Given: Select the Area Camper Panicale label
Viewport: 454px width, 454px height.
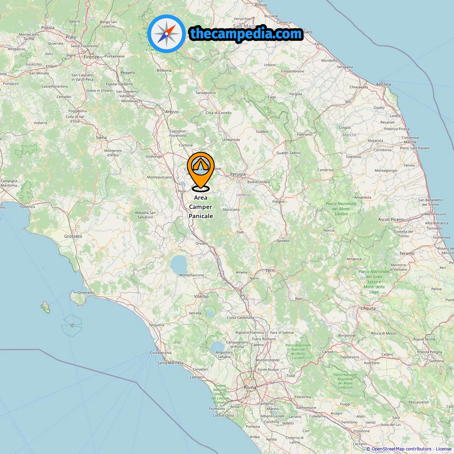Looking at the screenshot, I should point(201,207).
